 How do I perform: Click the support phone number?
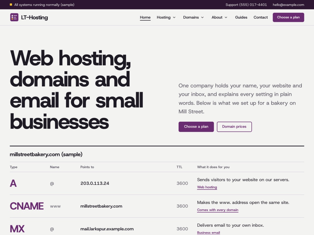point(246,5)
